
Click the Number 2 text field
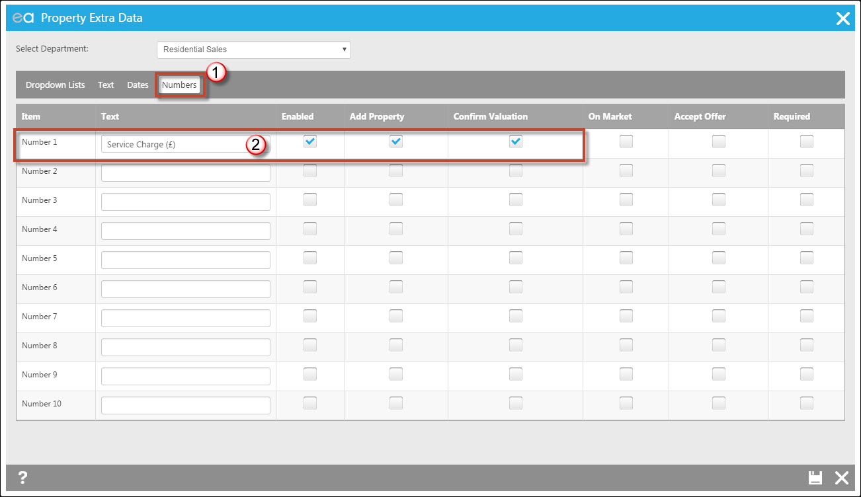186,173
